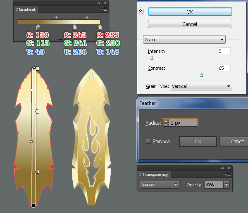Select the middle pale yellow gradient stop

click(74, 28)
